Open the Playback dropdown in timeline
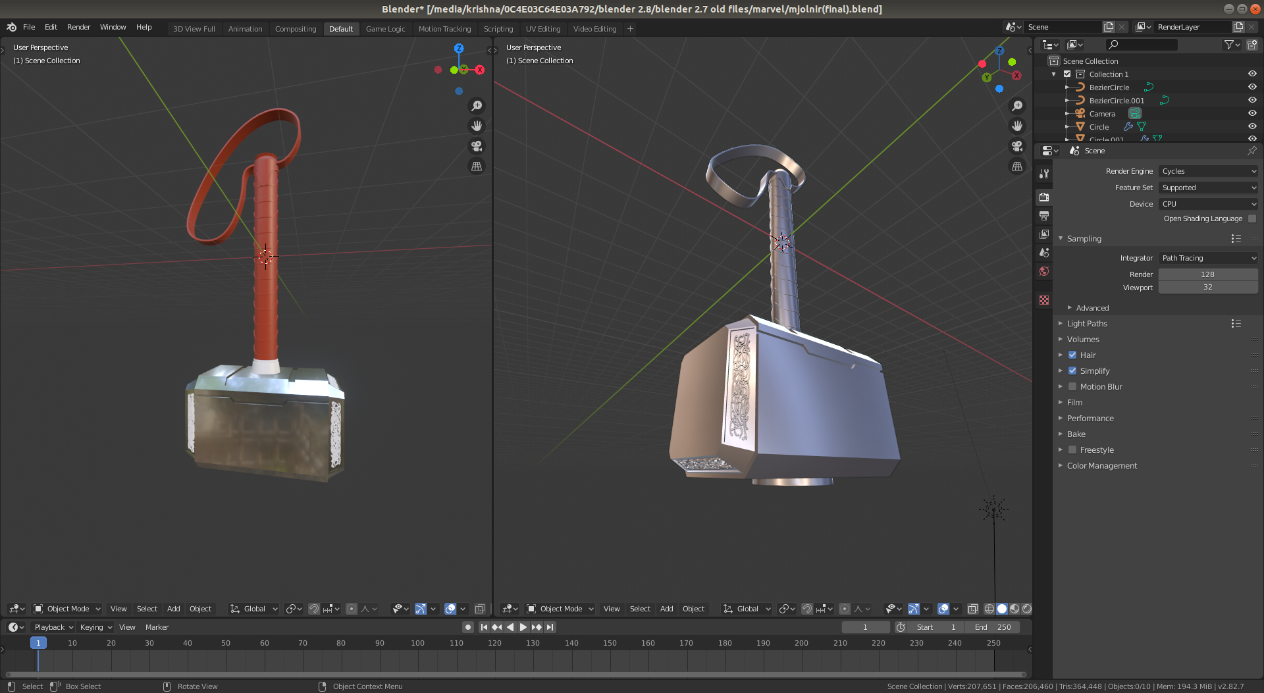 tap(53, 627)
